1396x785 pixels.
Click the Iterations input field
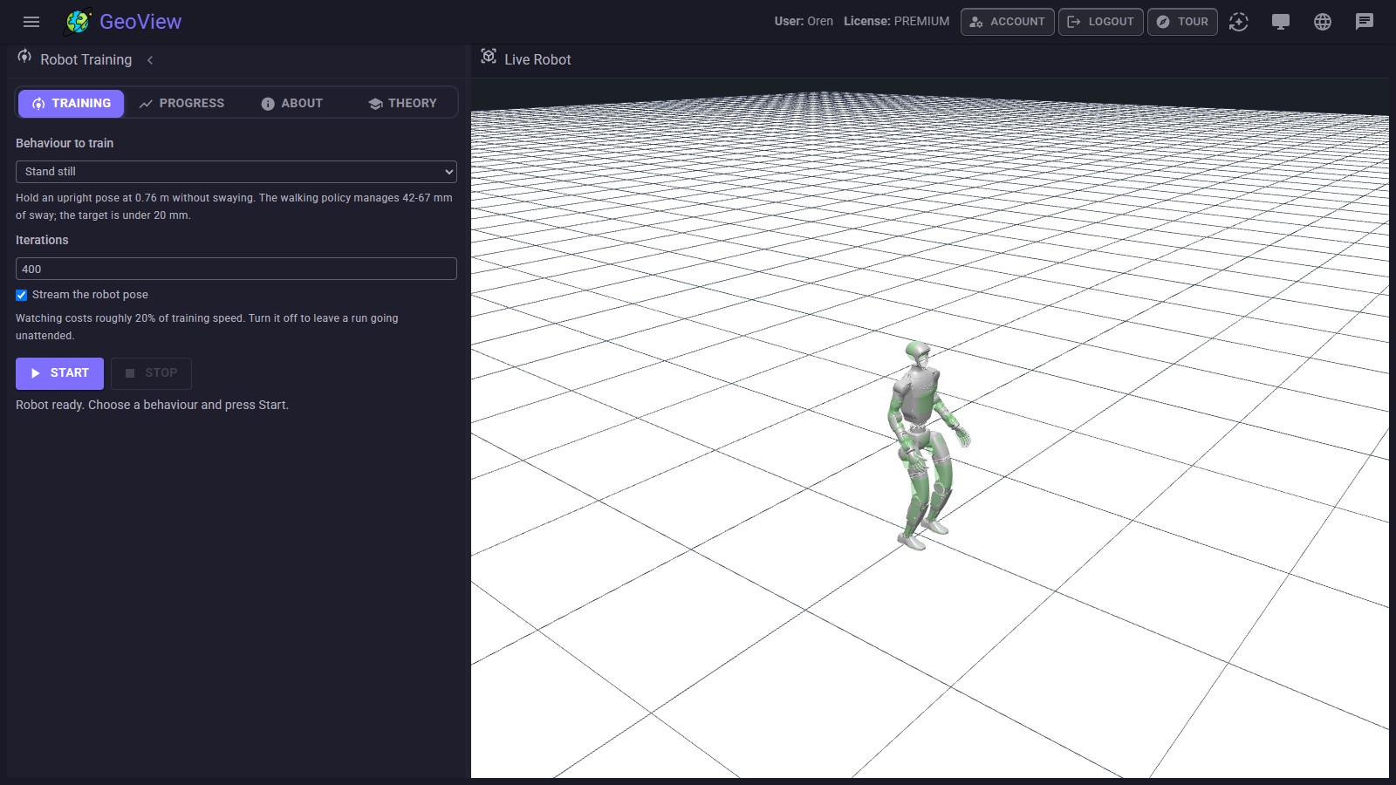[x=236, y=269]
